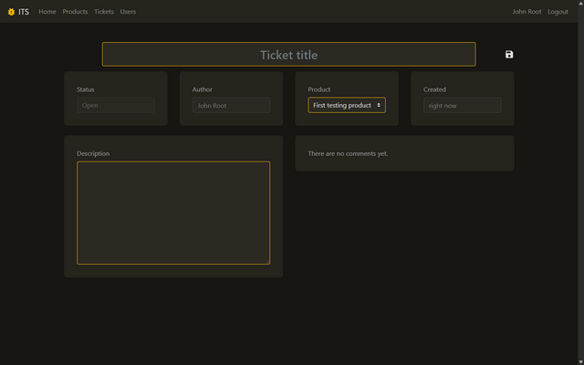The height and width of the screenshot is (365, 584).
Task: Click the ITS brand name
Action: coord(24,12)
